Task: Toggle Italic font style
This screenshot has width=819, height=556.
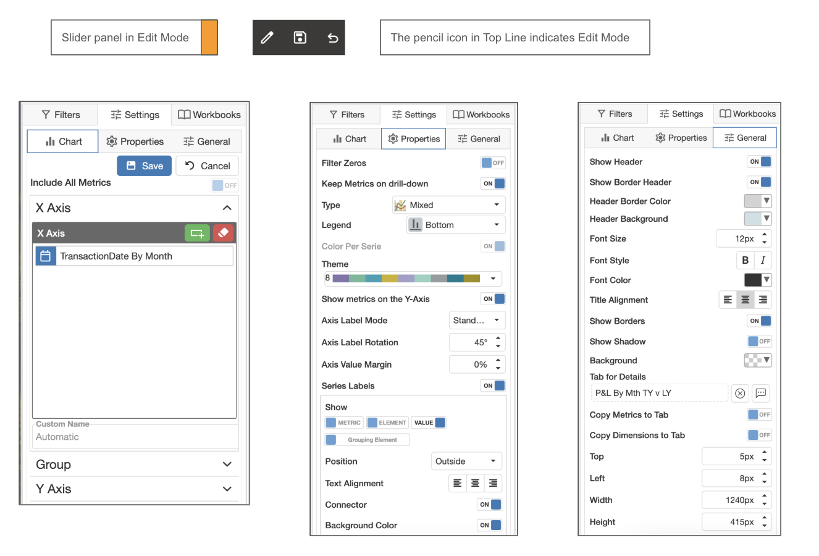Action: pyautogui.click(x=763, y=260)
